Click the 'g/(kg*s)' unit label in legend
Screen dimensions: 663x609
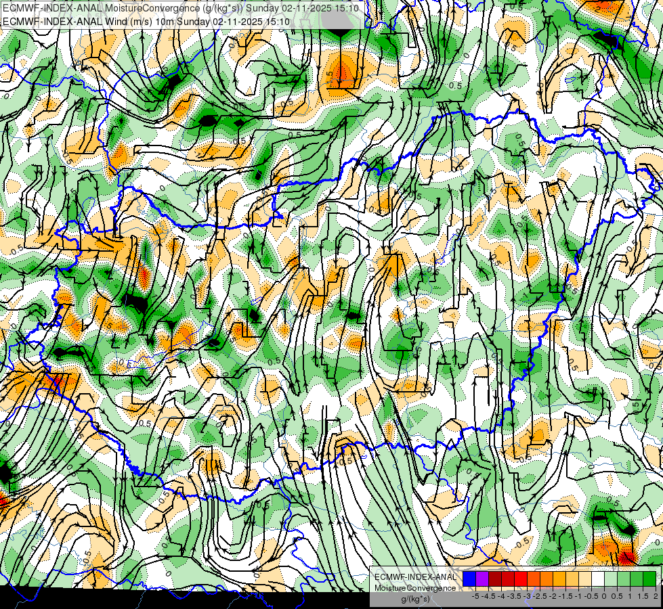[415, 600]
